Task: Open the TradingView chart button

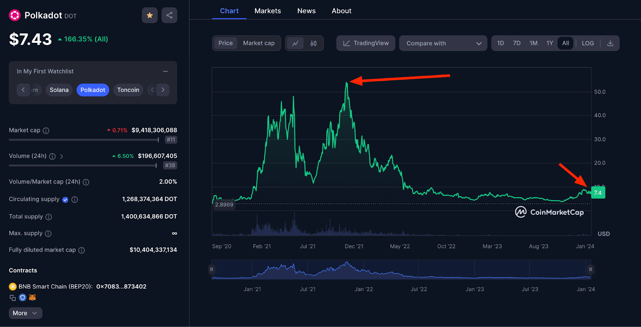Action: pos(366,43)
